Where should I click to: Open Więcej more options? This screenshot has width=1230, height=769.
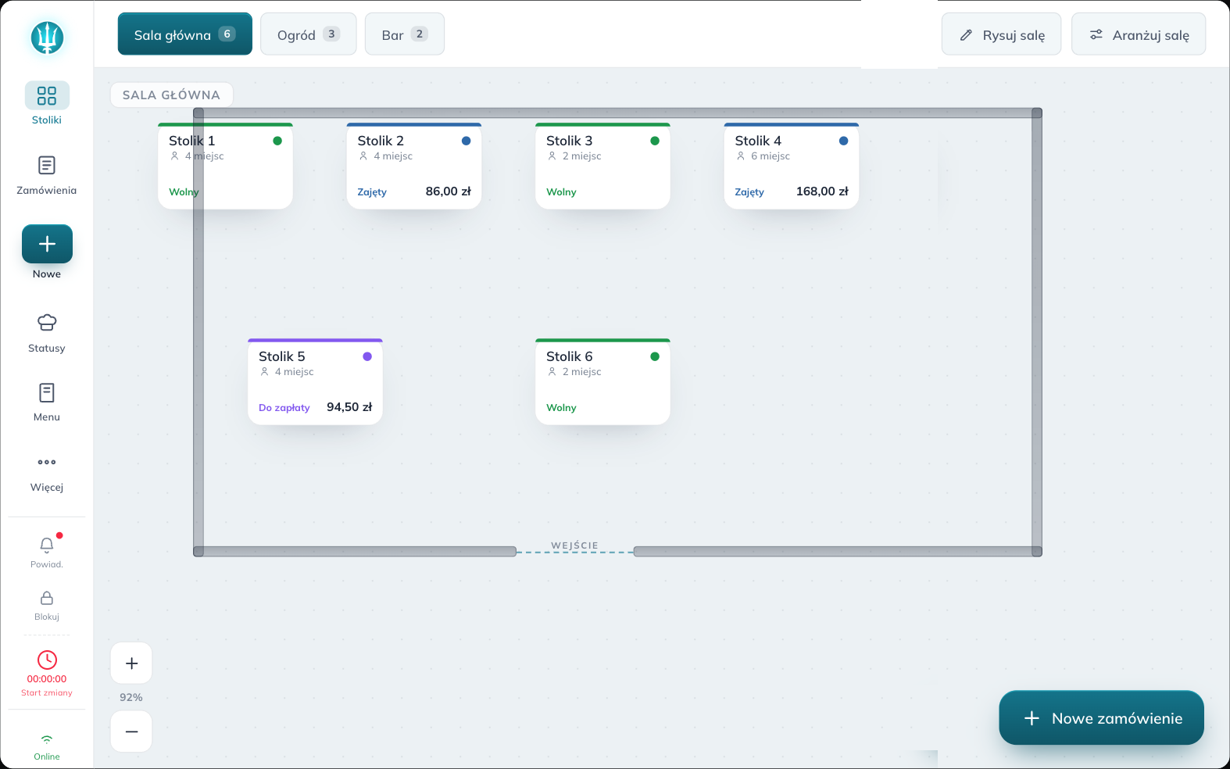[47, 473]
